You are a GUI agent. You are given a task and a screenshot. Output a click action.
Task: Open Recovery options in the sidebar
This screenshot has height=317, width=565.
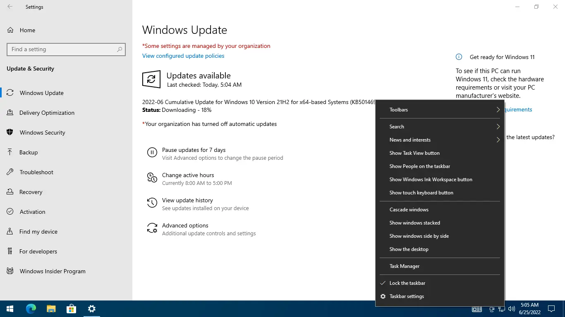point(66,192)
